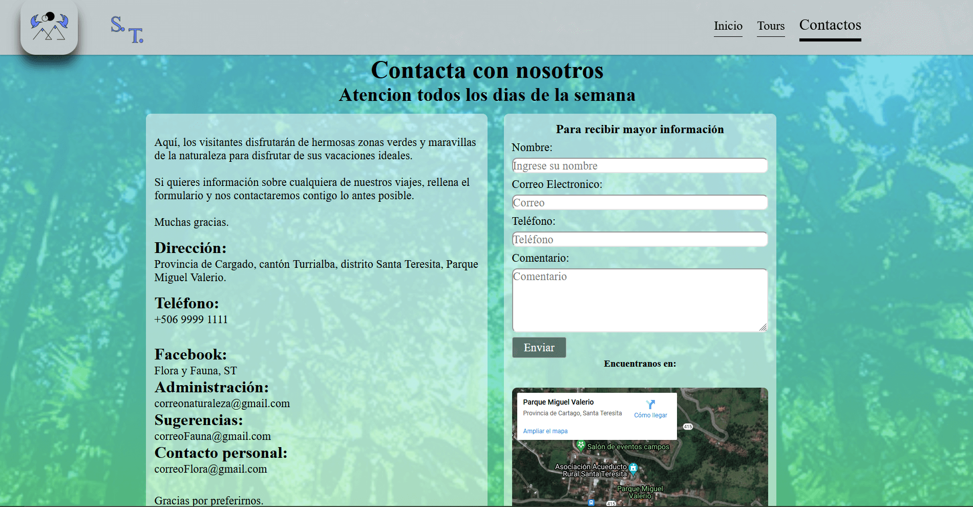Click the Dirección heading
Image resolution: width=973 pixels, height=507 pixels.
[x=191, y=248]
